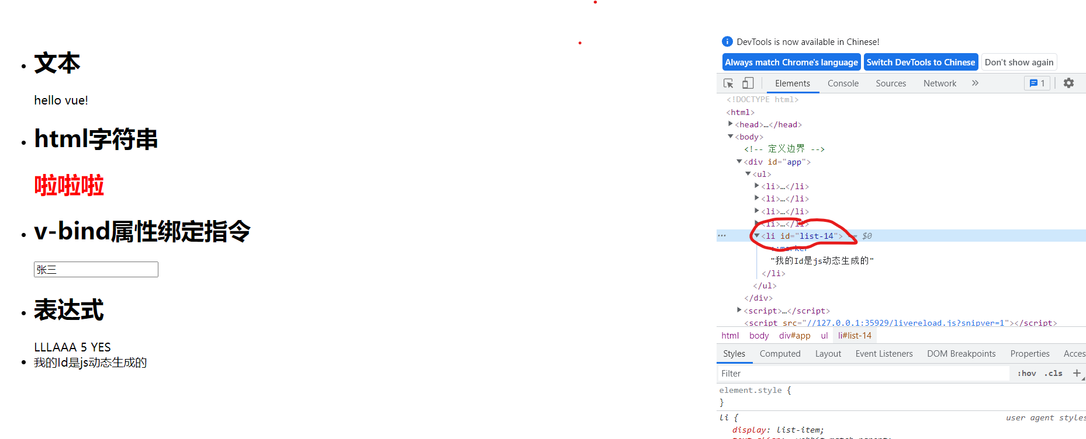This screenshot has height=439, width=1086.
Task: Toggle the device toolbar icon
Action: click(748, 83)
